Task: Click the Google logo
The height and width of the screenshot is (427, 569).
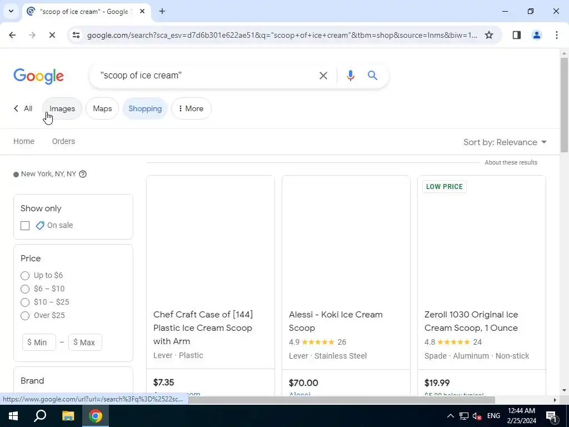Action: tap(38, 76)
